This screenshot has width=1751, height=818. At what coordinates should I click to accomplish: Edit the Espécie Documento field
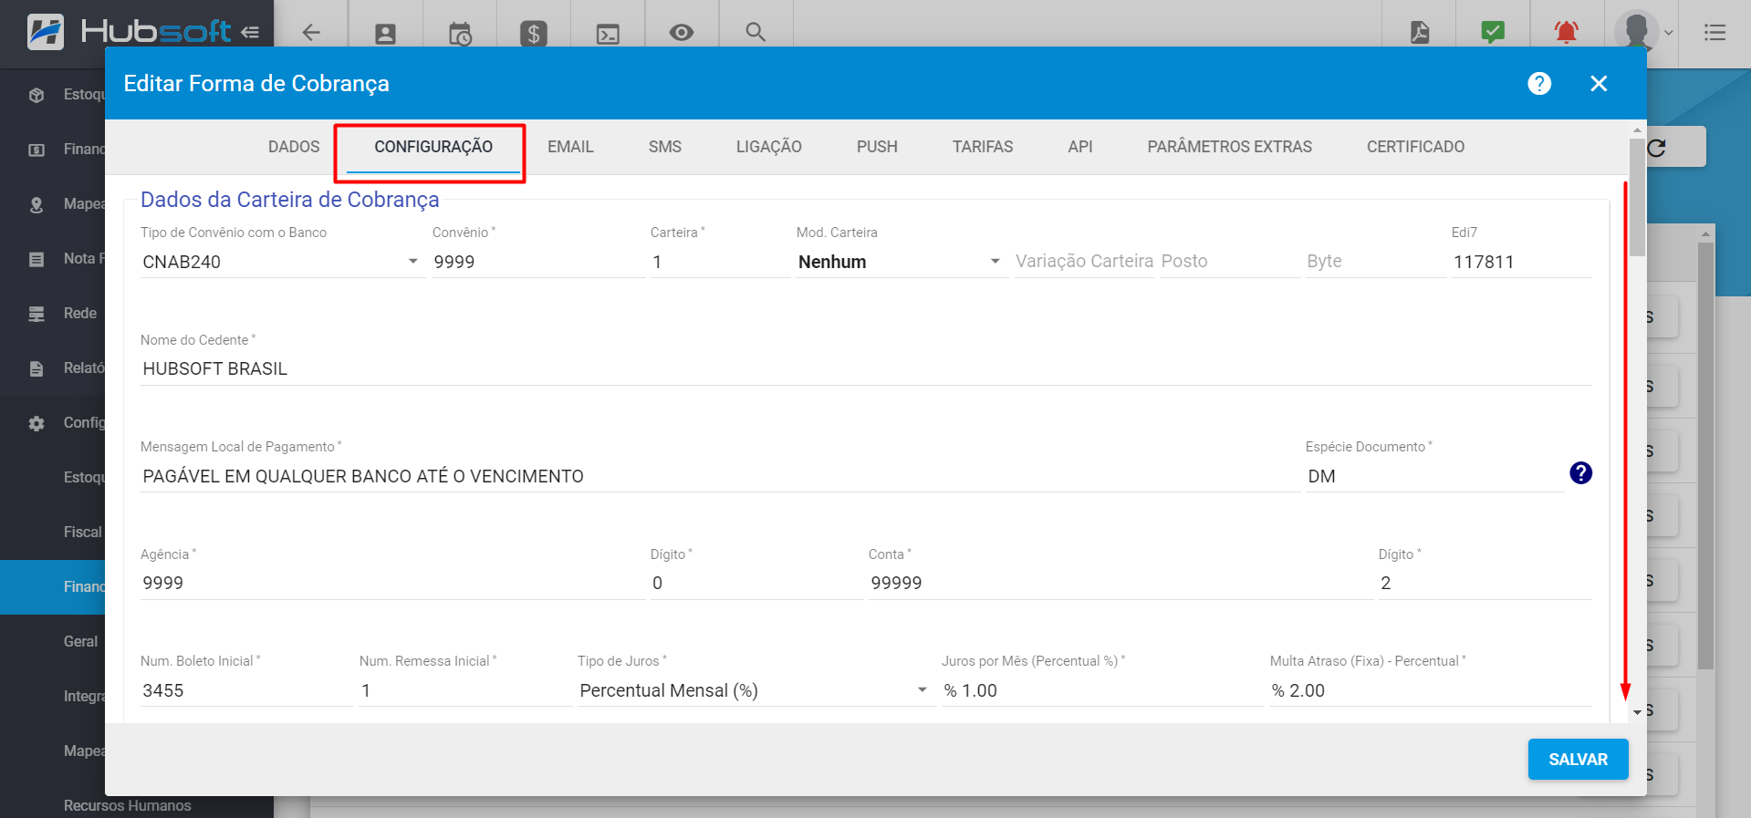point(1434,476)
